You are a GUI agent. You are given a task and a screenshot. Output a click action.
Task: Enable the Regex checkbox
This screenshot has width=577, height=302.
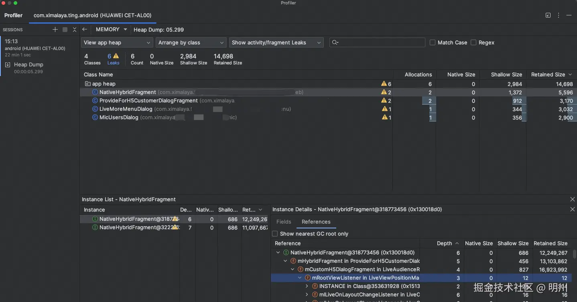473,42
